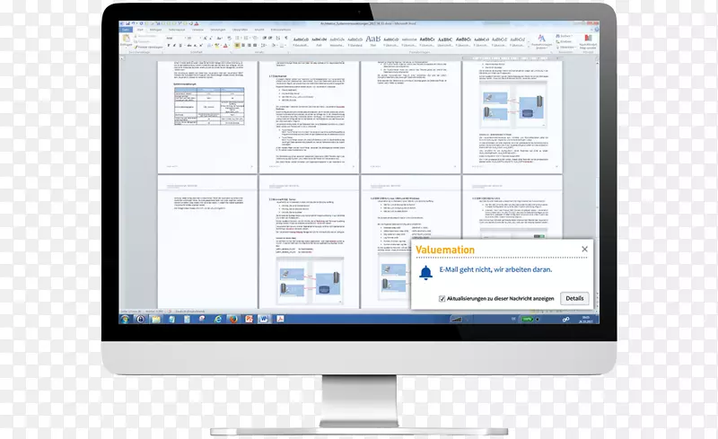The height and width of the screenshot is (439, 718).
Task: Click the Details button in Valuemation popup
Action: point(574,298)
